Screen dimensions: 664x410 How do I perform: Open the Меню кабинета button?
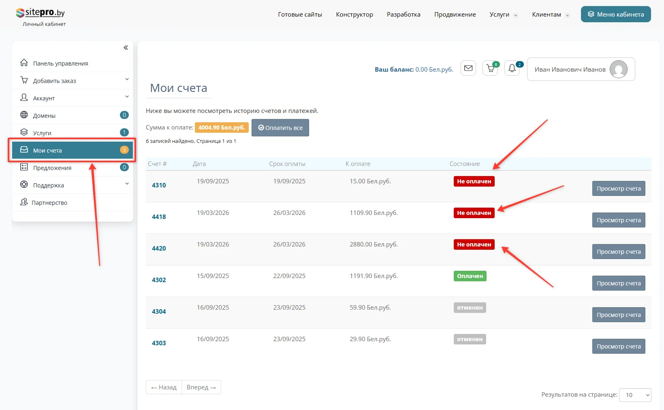point(615,15)
